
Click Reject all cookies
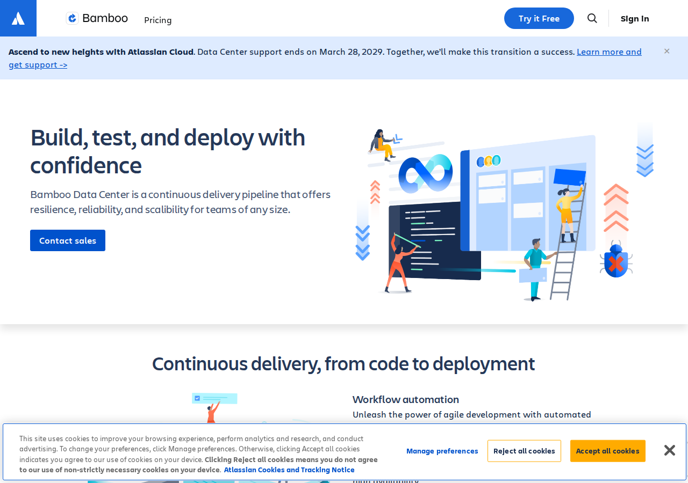tap(524, 451)
